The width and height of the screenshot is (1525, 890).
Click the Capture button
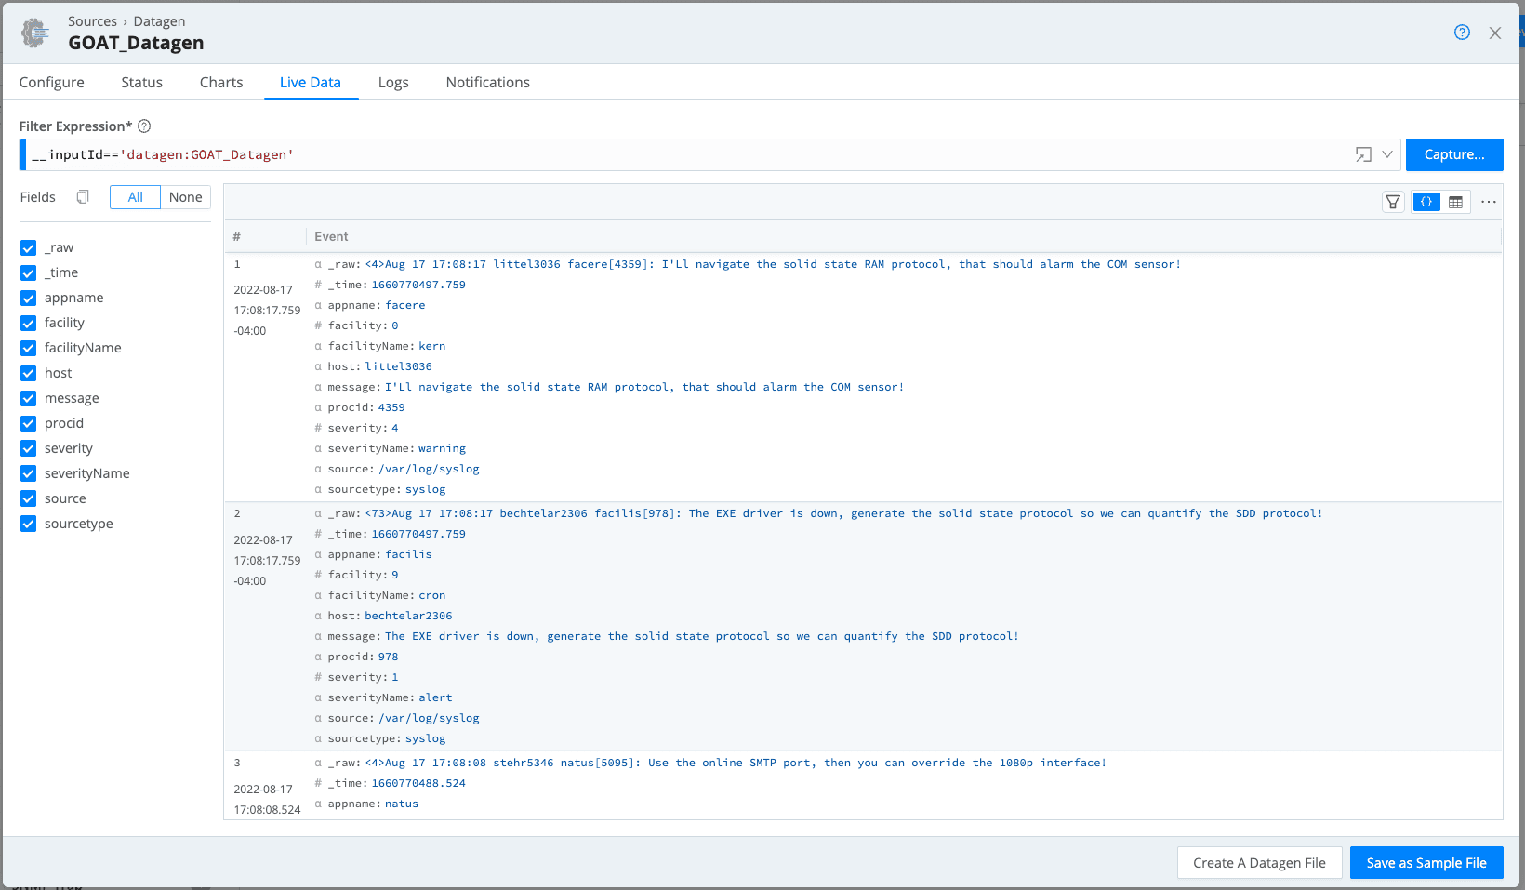[1453, 155]
